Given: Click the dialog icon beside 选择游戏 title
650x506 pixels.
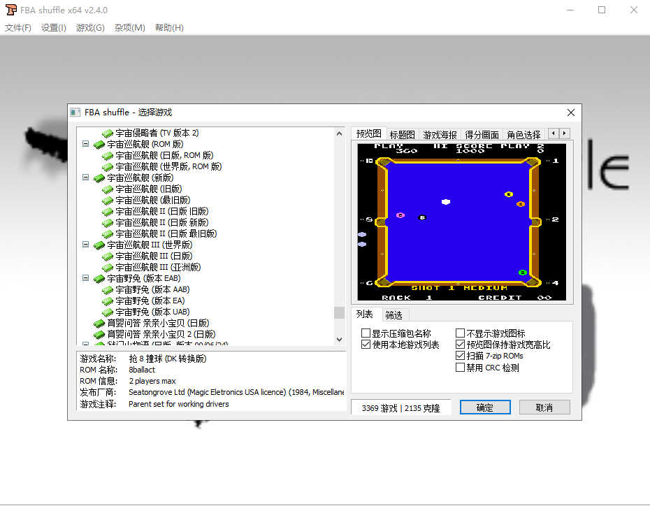Looking at the screenshot, I should [x=74, y=112].
